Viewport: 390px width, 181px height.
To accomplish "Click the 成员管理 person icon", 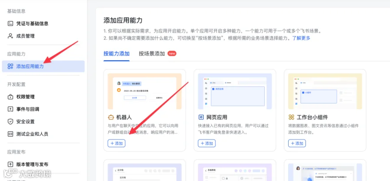I will (x=10, y=36).
